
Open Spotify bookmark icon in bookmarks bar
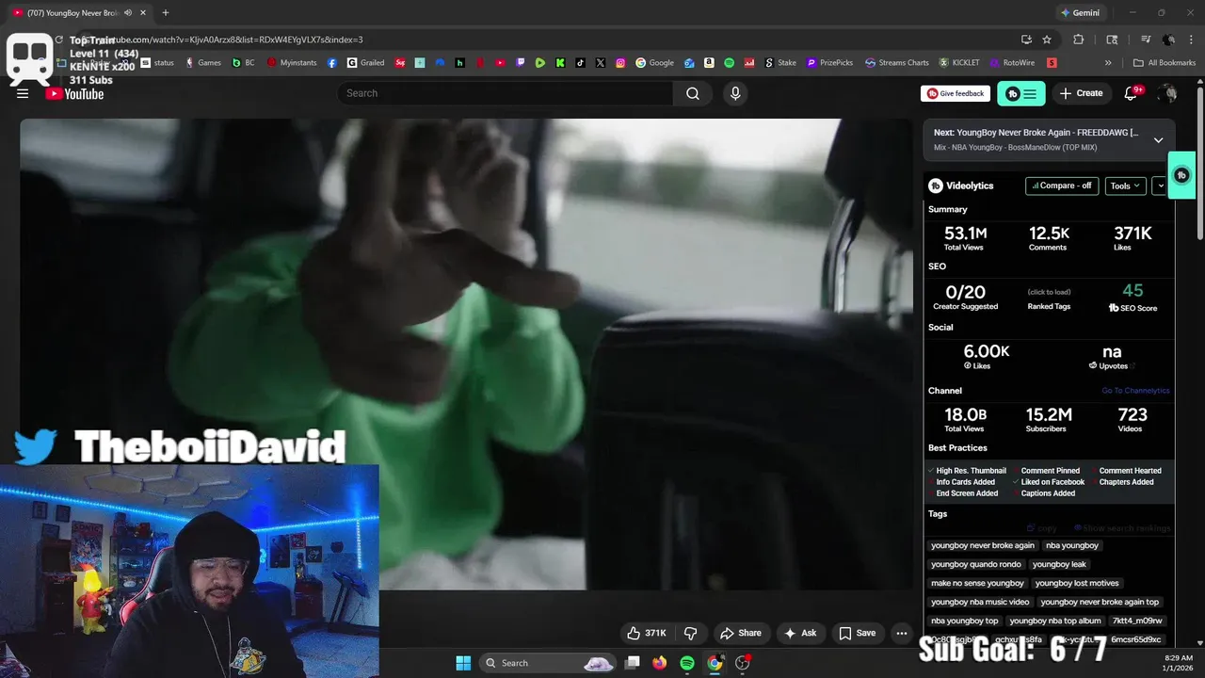pos(729,63)
